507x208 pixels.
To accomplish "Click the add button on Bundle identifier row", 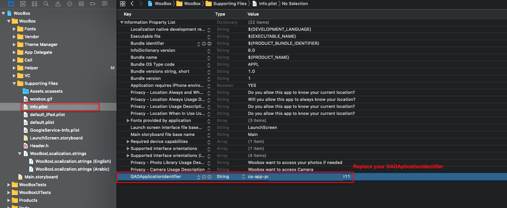I will click(204, 44).
